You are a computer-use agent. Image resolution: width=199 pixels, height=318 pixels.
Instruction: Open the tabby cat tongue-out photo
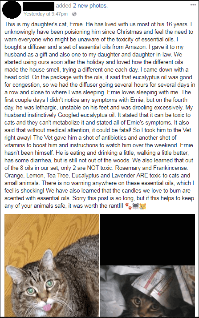tap(52, 265)
